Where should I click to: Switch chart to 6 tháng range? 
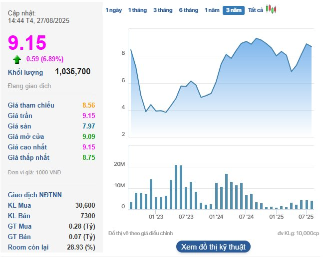click(x=189, y=10)
